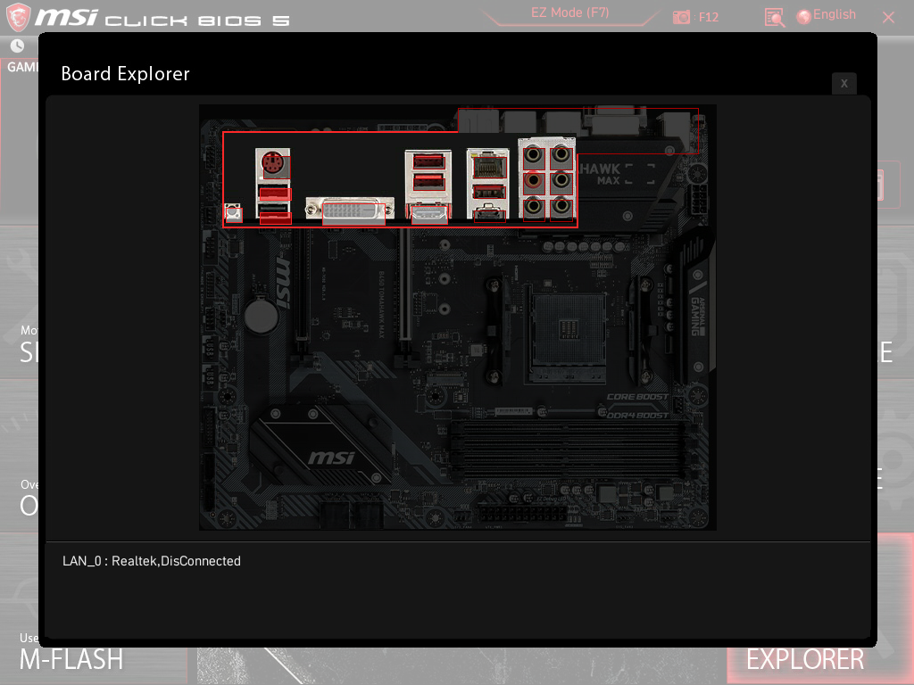Select the HDMI port
The image size is (914, 685).
(x=429, y=215)
